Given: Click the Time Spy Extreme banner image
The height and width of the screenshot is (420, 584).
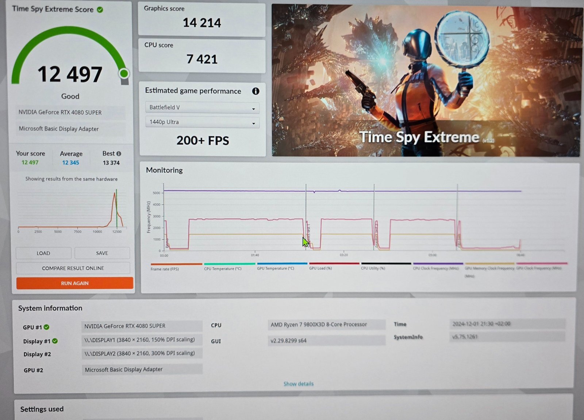Looking at the screenshot, I should click(426, 80).
